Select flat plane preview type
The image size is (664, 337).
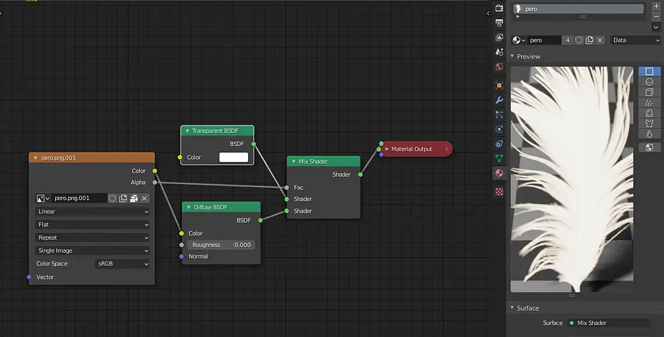click(x=649, y=71)
